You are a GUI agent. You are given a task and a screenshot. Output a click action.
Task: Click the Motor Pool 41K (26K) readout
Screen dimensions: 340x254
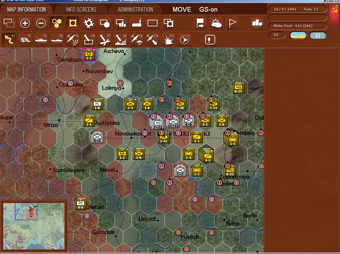click(x=297, y=26)
